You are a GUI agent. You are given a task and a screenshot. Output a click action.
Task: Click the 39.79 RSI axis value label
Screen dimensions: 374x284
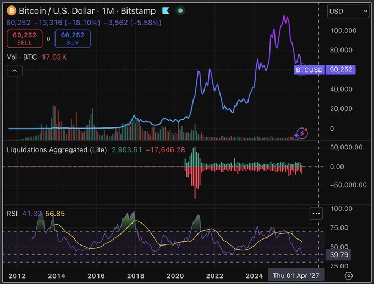[x=339, y=255]
